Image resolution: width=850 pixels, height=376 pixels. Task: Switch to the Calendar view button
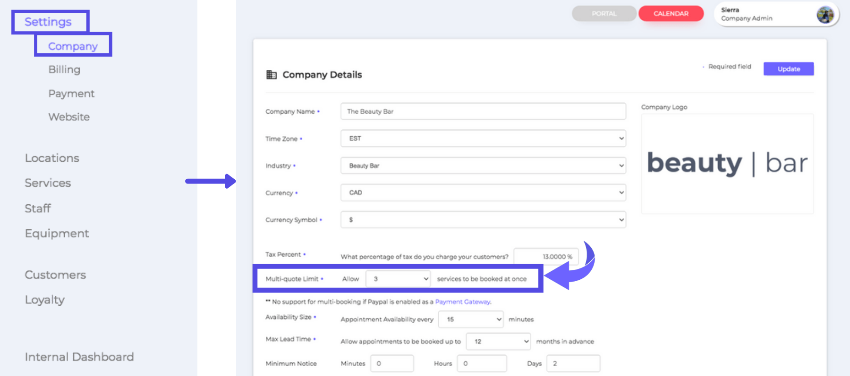[671, 14]
